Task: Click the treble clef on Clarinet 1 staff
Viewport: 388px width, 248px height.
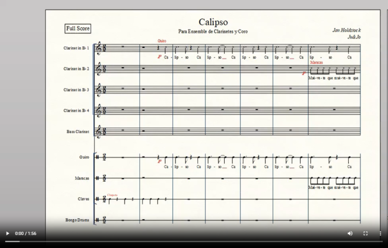Action: (x=99, y=48)
